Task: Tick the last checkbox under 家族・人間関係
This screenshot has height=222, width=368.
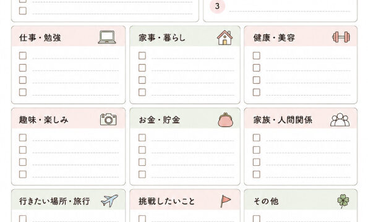Action: click(257, 175)
